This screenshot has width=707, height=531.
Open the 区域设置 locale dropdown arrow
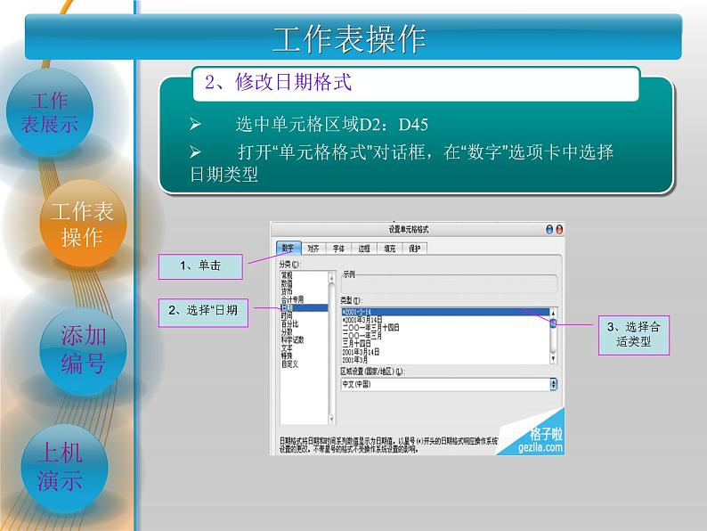(x=554, y=384)
